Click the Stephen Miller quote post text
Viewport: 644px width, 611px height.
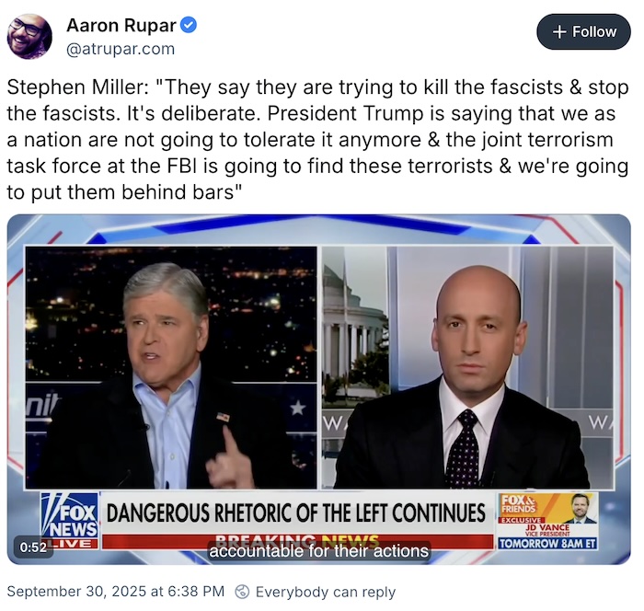coord(318,140)
